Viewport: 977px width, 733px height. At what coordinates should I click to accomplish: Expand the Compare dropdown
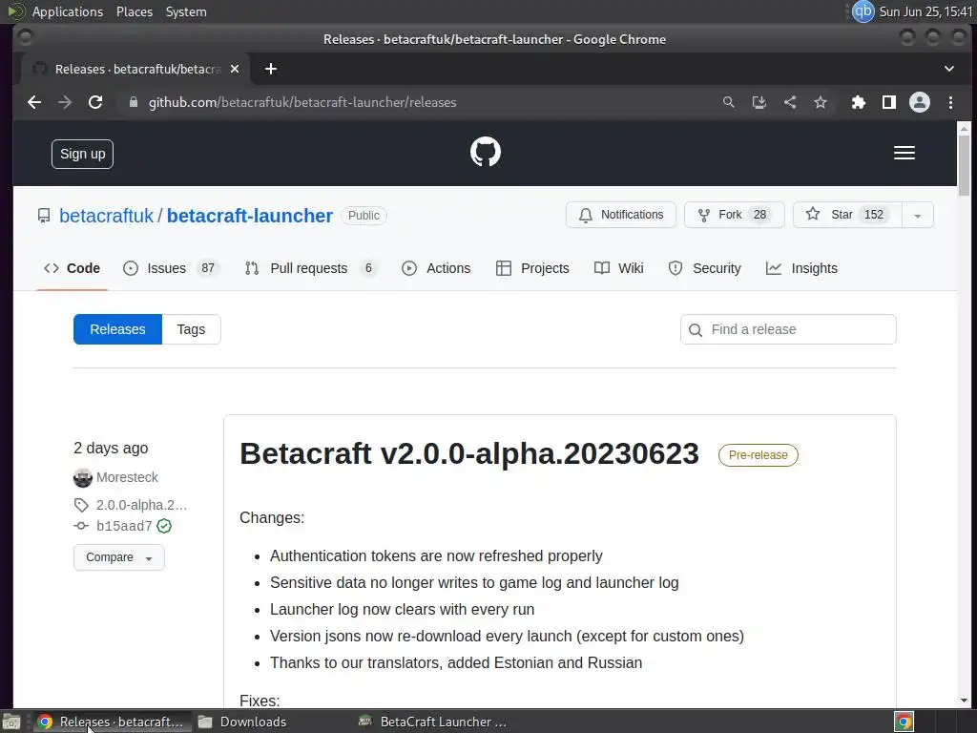pos(119,557)
